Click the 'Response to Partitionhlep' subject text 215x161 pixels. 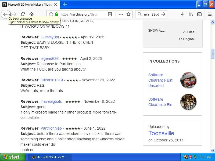tap(59, 64)
